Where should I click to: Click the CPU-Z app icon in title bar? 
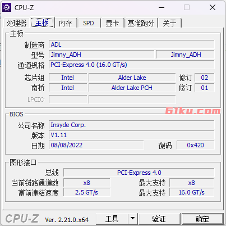tap(7, 7)
